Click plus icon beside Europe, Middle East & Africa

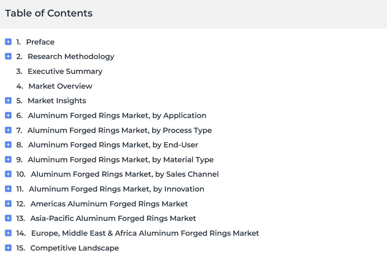(x=8, y=233)
